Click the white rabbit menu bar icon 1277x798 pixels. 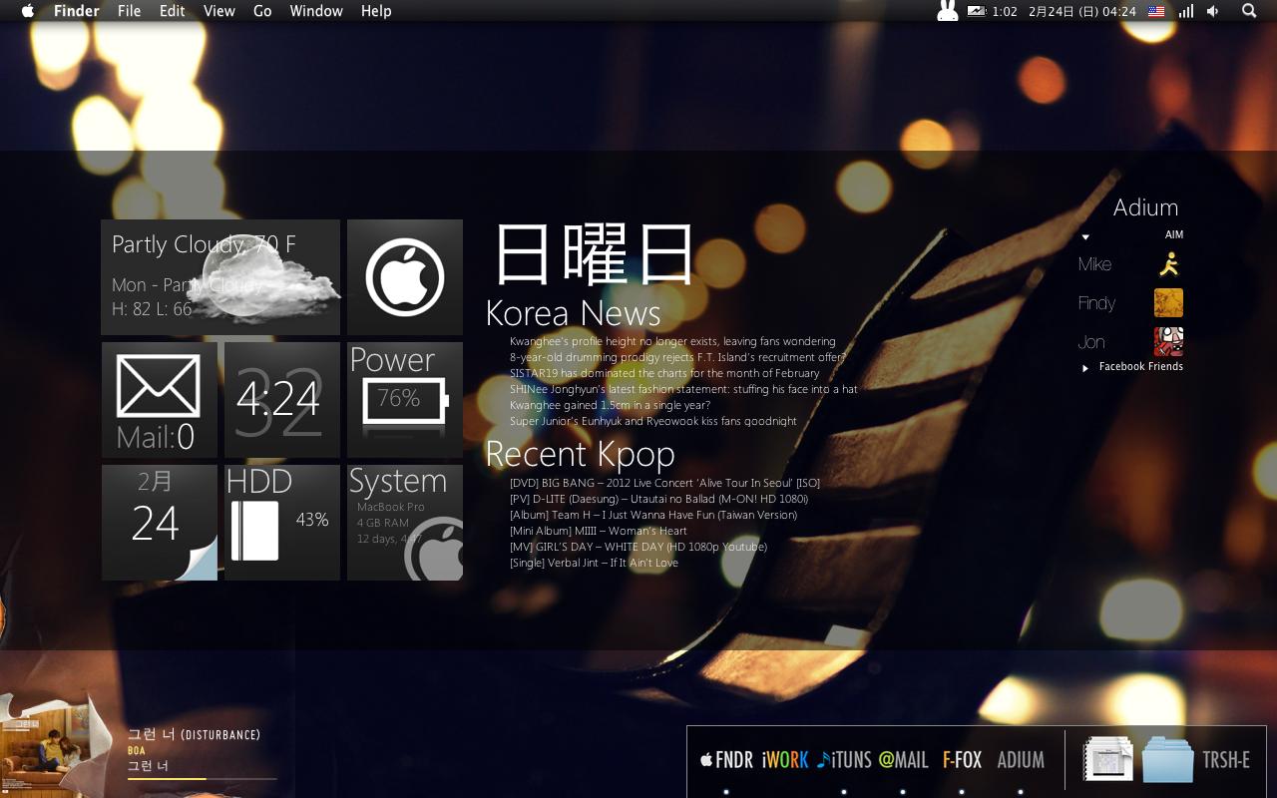coord(947,11)
